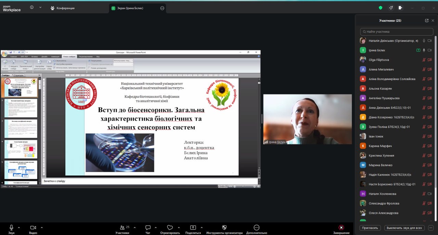Mute audio with the Звук microphone icon
This screenshot has width=438, height=235.
(x=11, y=227)
